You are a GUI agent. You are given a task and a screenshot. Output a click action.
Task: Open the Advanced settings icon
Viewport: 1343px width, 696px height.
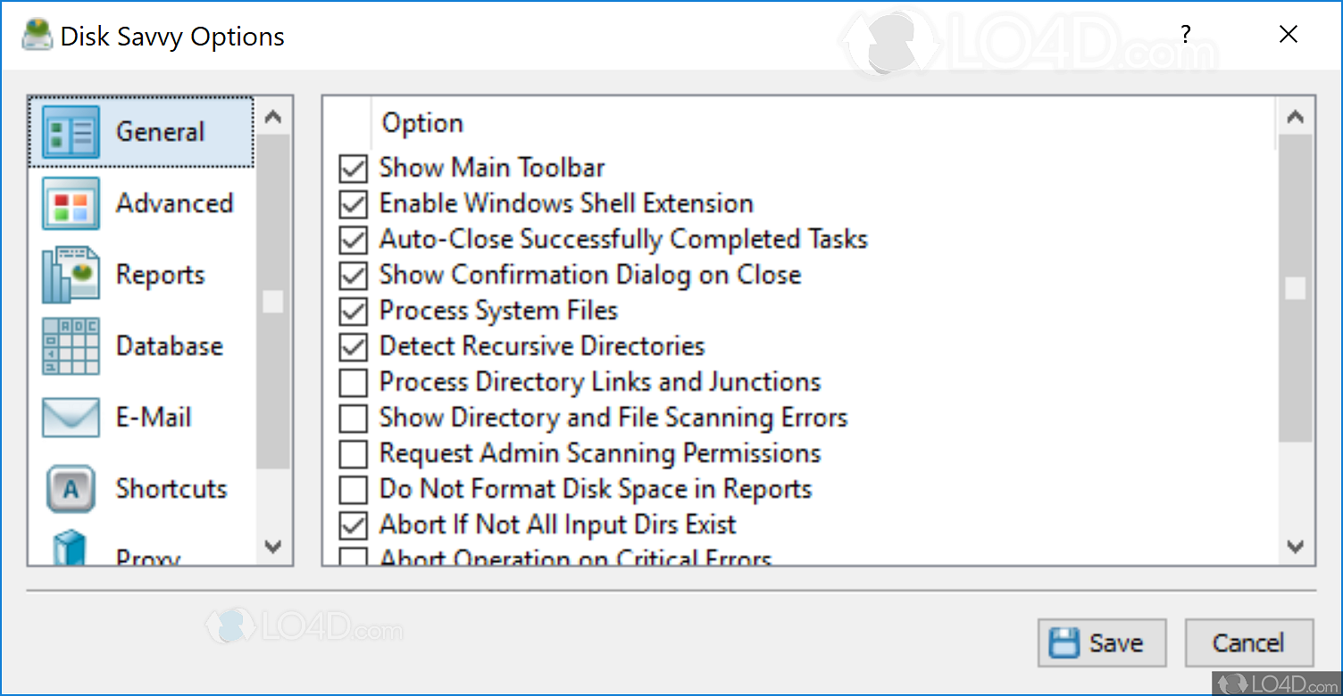70,203
